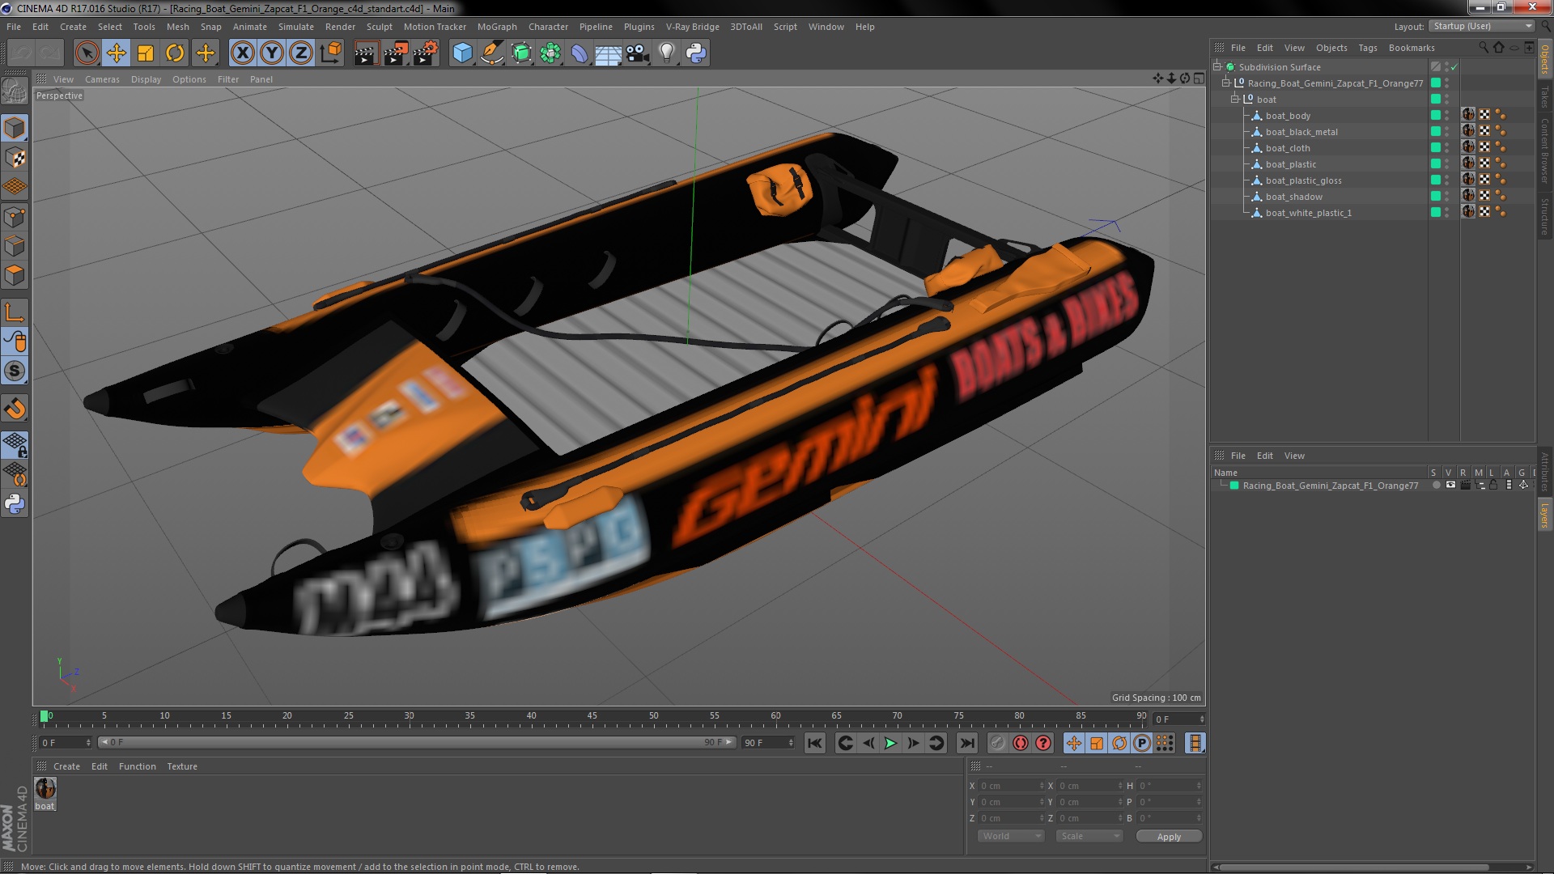Screen dimensions: 1554x874
Task: Add a Floor environment object
Action: coord(609,53)
